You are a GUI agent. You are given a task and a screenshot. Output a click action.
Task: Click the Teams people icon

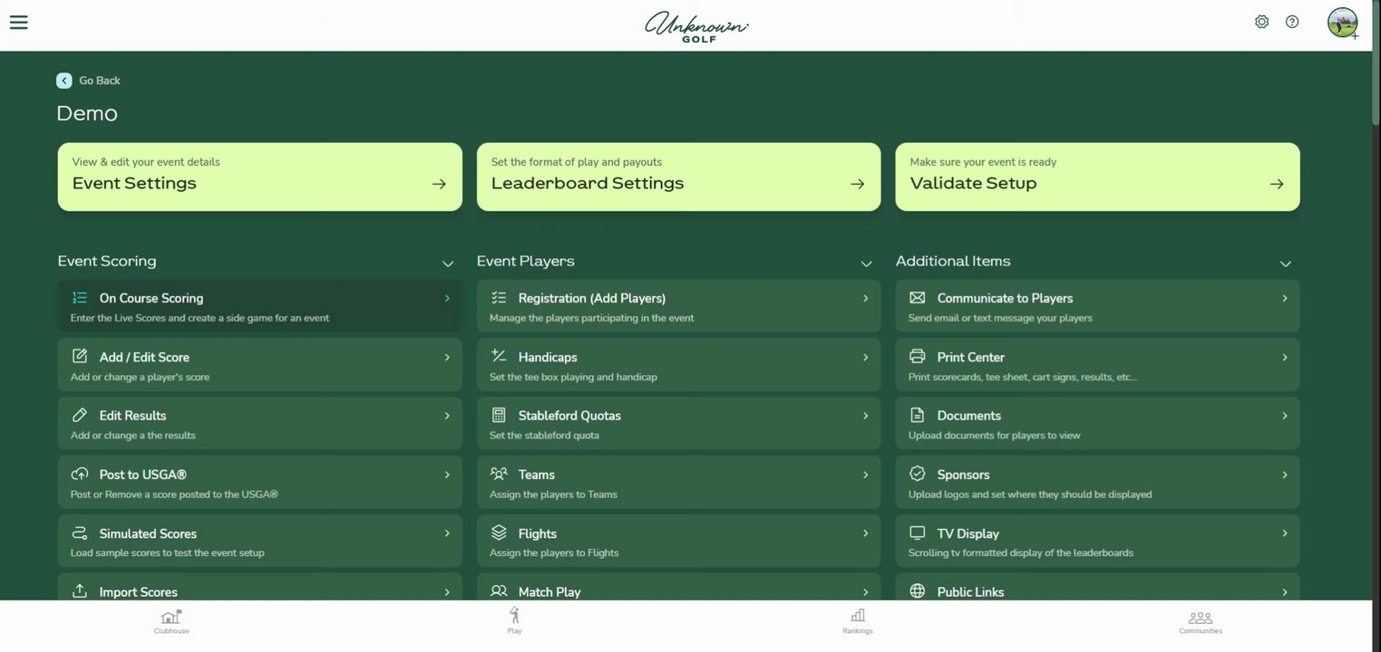[x=499, y=474]
